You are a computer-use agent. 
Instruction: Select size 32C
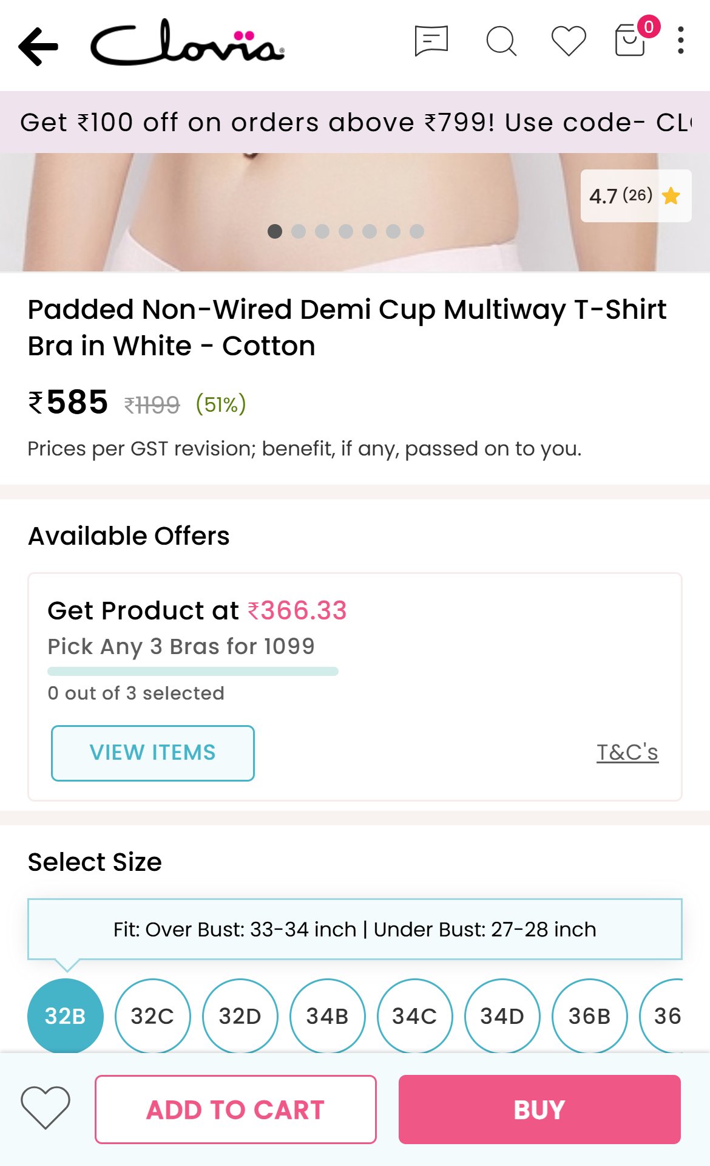click(x=152, y=1016)
